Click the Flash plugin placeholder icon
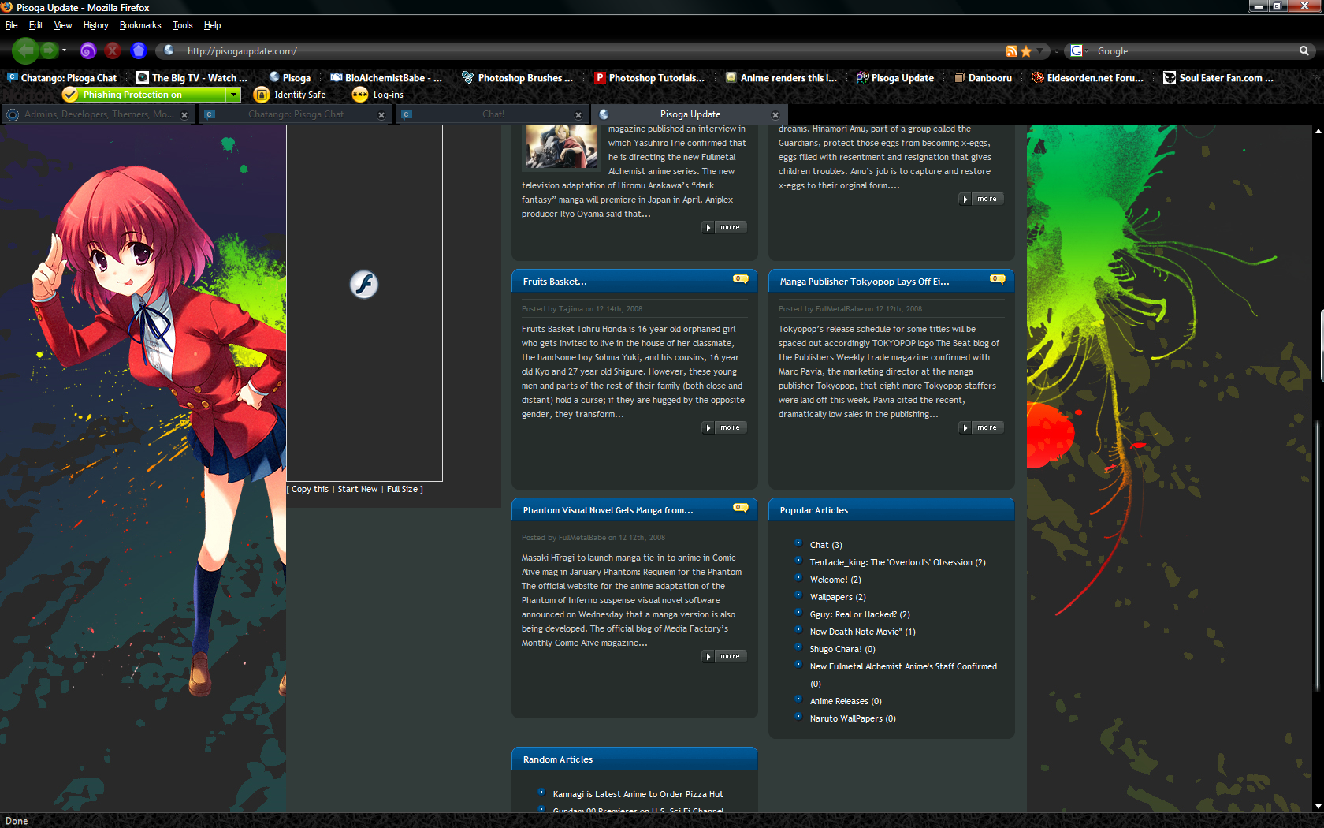This screenshot has width=1324, height=828. pyautogui.click(x=364, y=284)
